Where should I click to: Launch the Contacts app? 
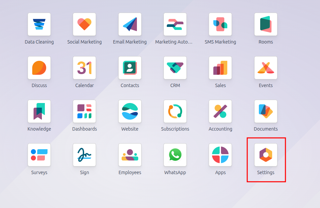coord(130,68)
